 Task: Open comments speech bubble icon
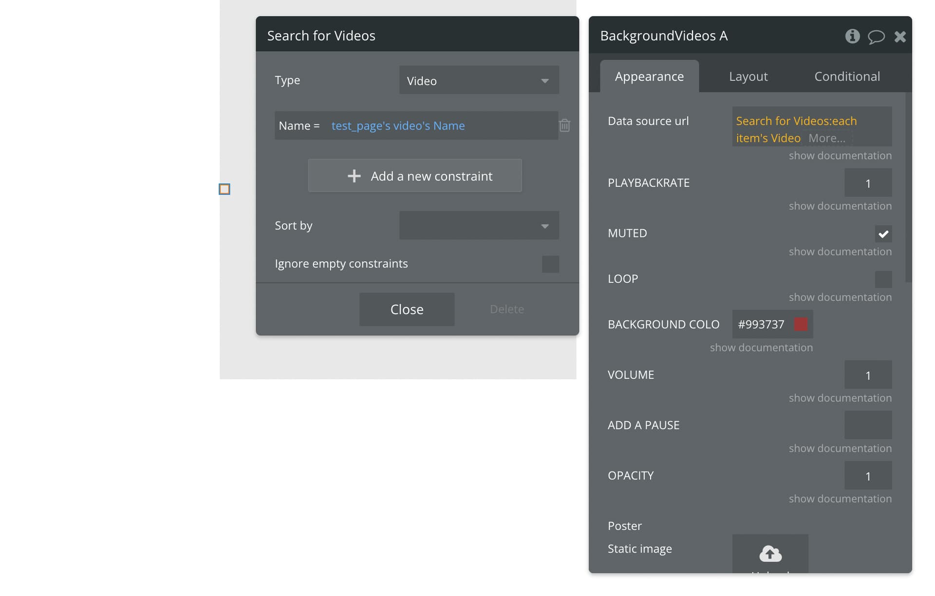pyautogui.click(x=876, y=37)
